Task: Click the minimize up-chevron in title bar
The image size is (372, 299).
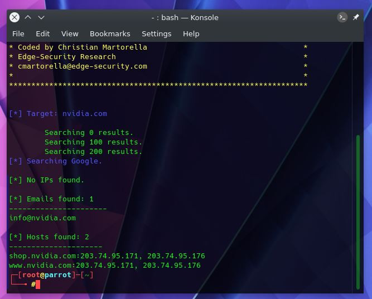Action: (x=28, y=17)
